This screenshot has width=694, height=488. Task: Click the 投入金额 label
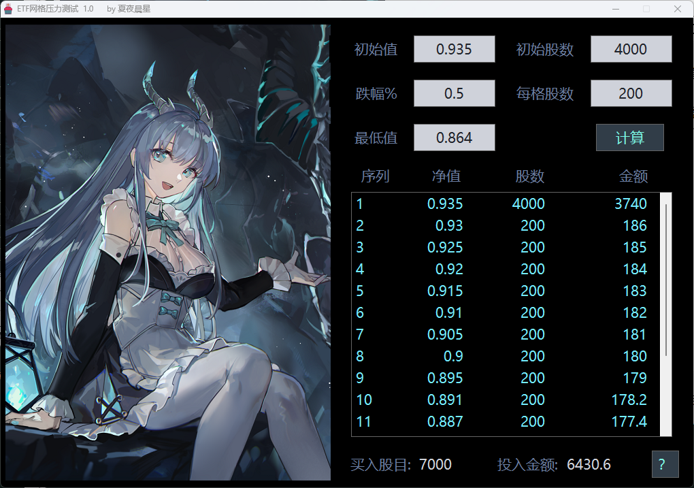(x=527, y=465)
